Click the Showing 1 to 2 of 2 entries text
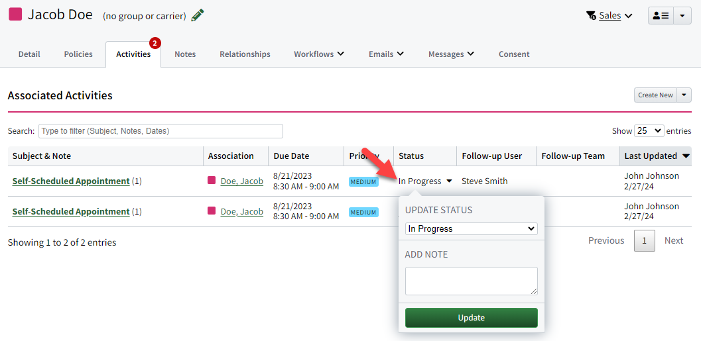Screen dimensions: 701x341 click(62, 243)
